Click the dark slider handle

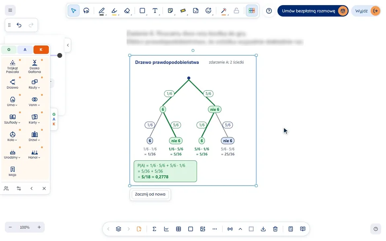(60, 55)
